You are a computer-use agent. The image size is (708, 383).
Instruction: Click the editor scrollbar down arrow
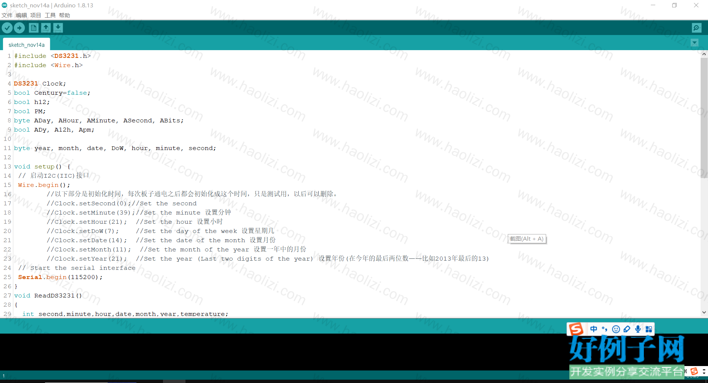704,313
